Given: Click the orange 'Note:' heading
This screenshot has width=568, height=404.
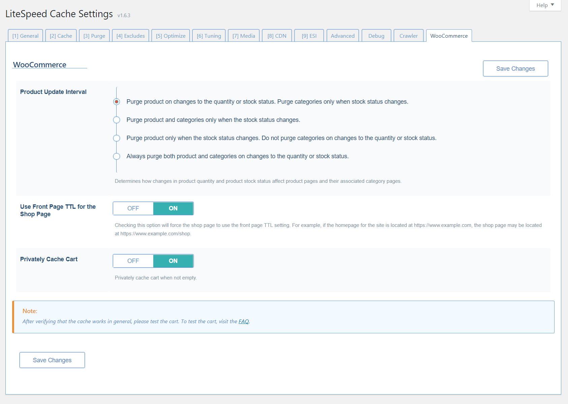Looking at the screenshot, I should pyautogui.click(x=30, y=311).
